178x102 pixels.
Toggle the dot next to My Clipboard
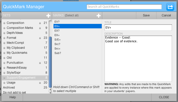[x=4, y=48]
